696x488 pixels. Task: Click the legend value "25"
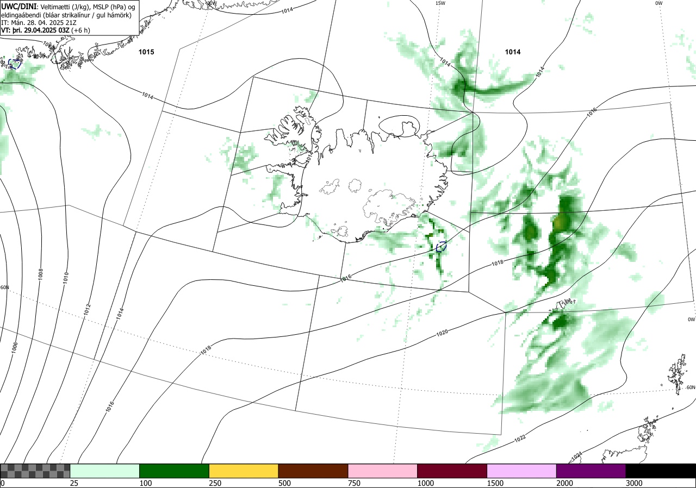[74, 483]
